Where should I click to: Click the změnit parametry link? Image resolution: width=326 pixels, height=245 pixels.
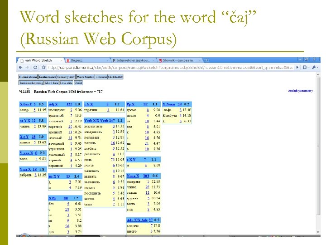301,91
